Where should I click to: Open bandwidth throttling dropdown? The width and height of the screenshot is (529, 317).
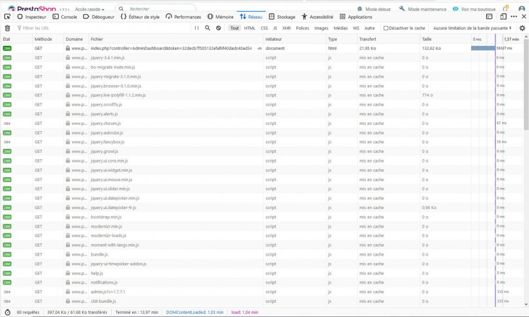tap(472, 28)
